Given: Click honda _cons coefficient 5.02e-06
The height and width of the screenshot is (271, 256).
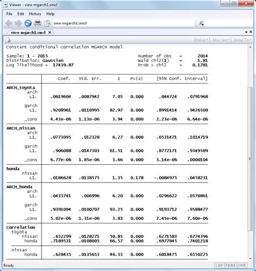Looking at the screenshot, I should [60, 218].
